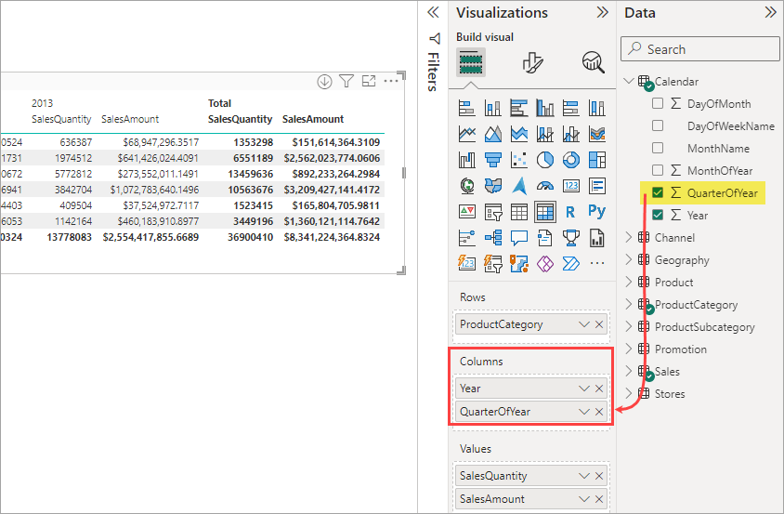Collapse the Visualizations pane
This screenshot has width=784, height=514.
coord(603,12)
